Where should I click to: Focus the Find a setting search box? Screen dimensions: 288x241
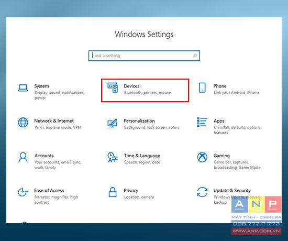144,56
